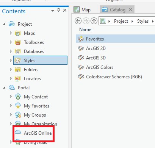Click the Locators house folder icon
Image resolution: width=155 pixels, height=148 pixels.
pyautogui.click(x=17, y=79)
